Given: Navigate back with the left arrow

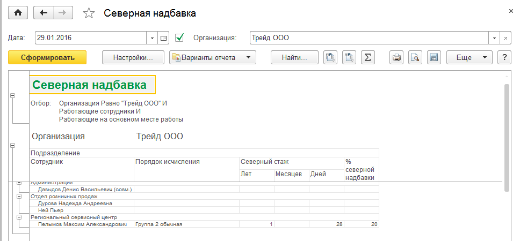Looking at the screenshot, I should (x=44, y=13).
